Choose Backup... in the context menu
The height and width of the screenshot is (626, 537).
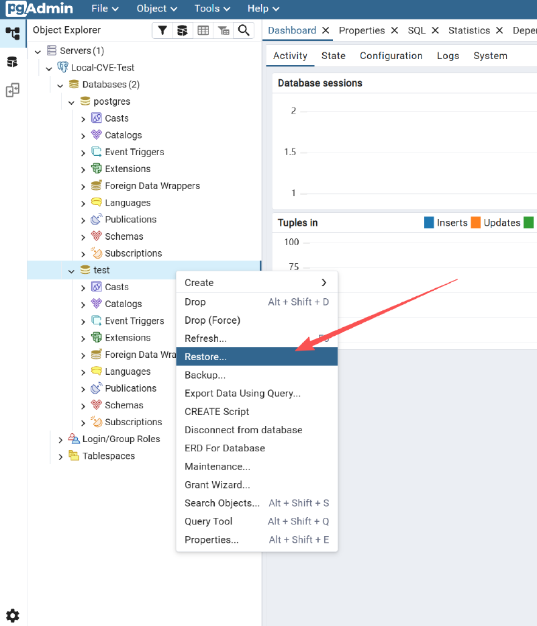click(x=257, y=375)
